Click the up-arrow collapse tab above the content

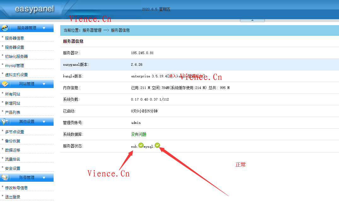pos(252,19)
